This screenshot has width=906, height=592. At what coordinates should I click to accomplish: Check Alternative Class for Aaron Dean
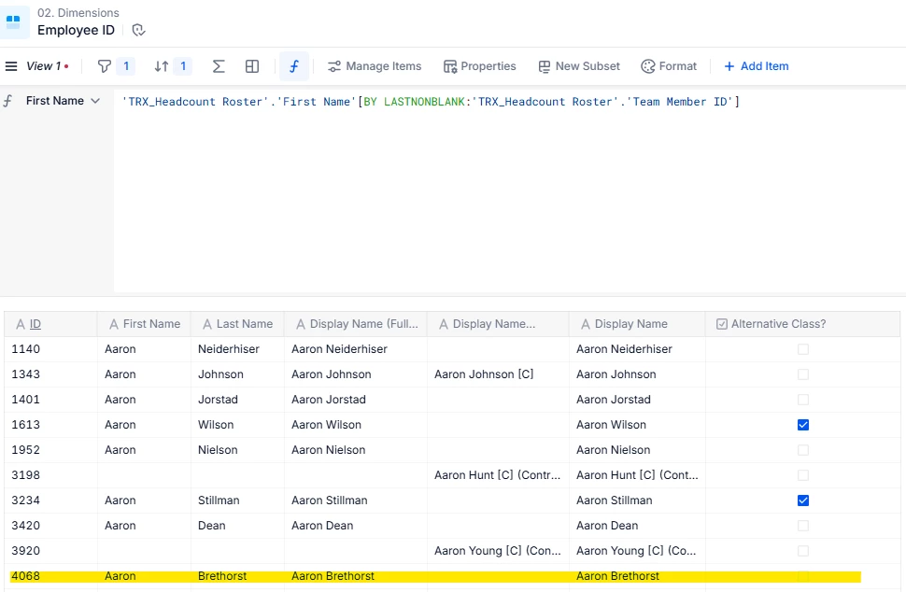coord(803,526)
